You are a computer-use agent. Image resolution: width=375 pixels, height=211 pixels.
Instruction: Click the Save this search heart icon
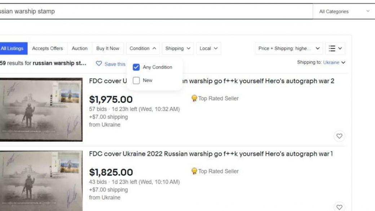99,64
